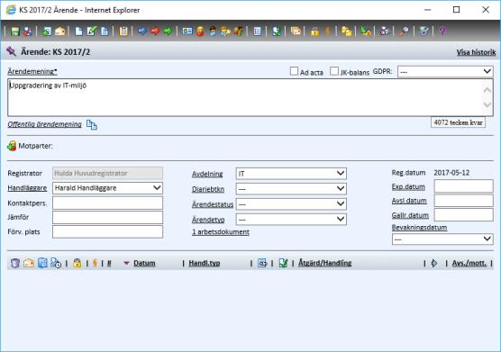The image size is (501, 352).
Task: Click the green floppy disk save icon
Action: click(x=15, y=32)
